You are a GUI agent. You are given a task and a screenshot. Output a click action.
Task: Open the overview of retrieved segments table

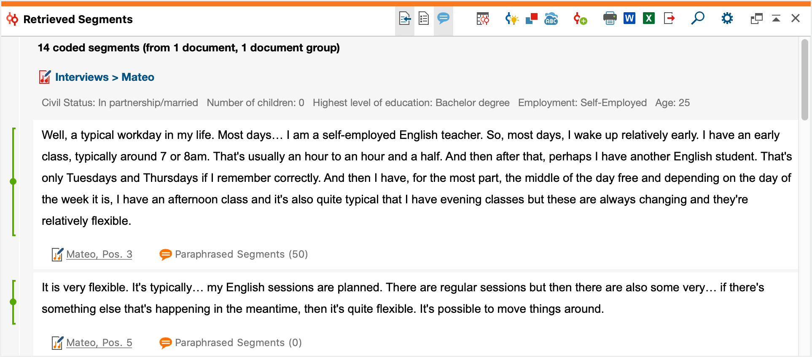[x=483, y=19]
